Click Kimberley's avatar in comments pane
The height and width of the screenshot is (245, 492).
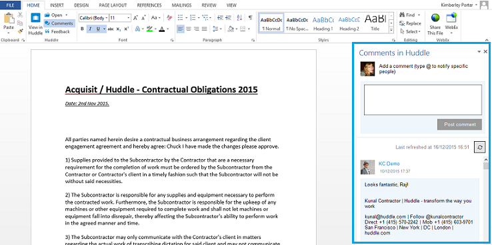point(367,69)
